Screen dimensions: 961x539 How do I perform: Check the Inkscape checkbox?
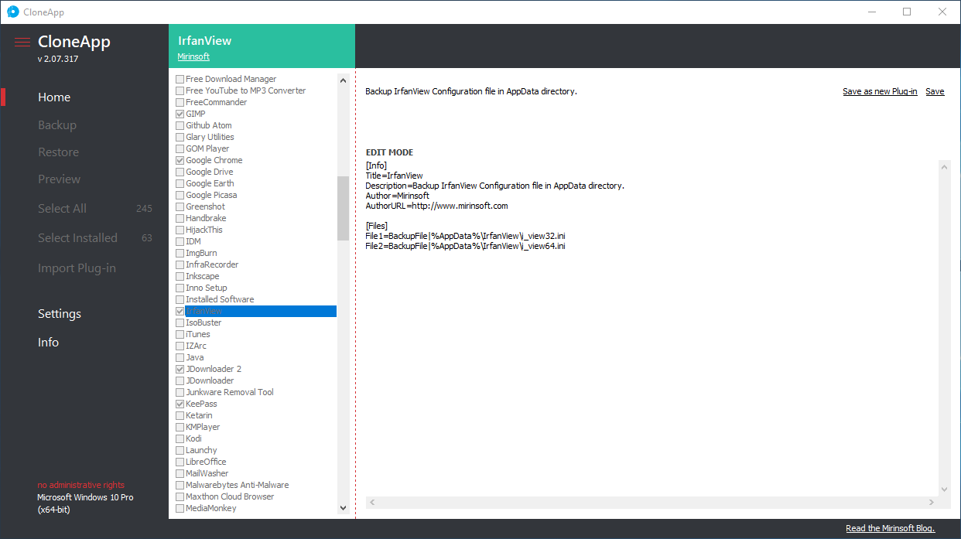point(180,276)
